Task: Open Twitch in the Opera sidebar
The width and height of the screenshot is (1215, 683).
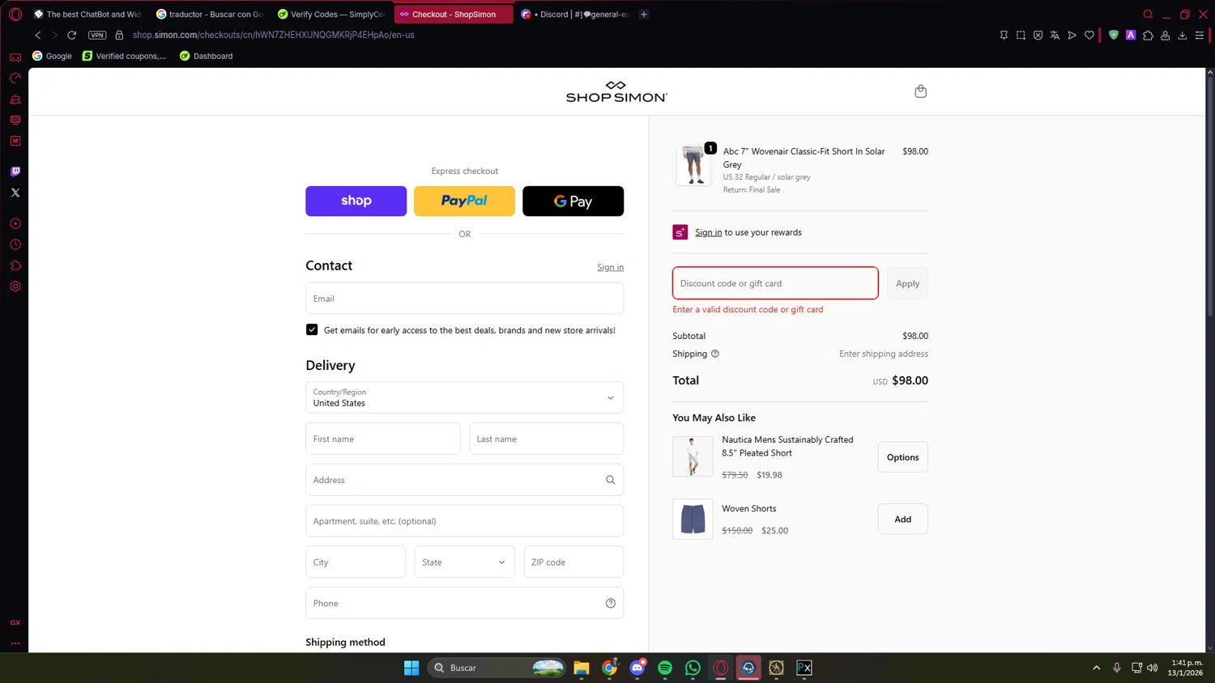Action: (15, 172)
